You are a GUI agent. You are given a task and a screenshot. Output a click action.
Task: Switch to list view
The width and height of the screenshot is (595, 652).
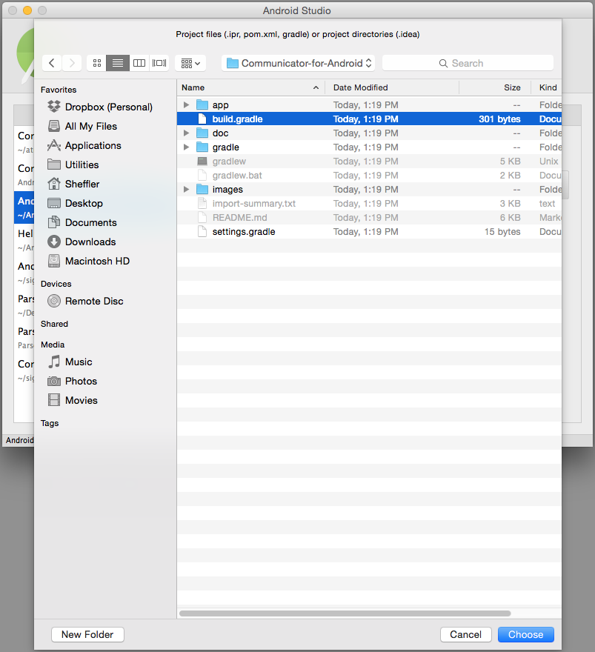click(x=118, y=63)
